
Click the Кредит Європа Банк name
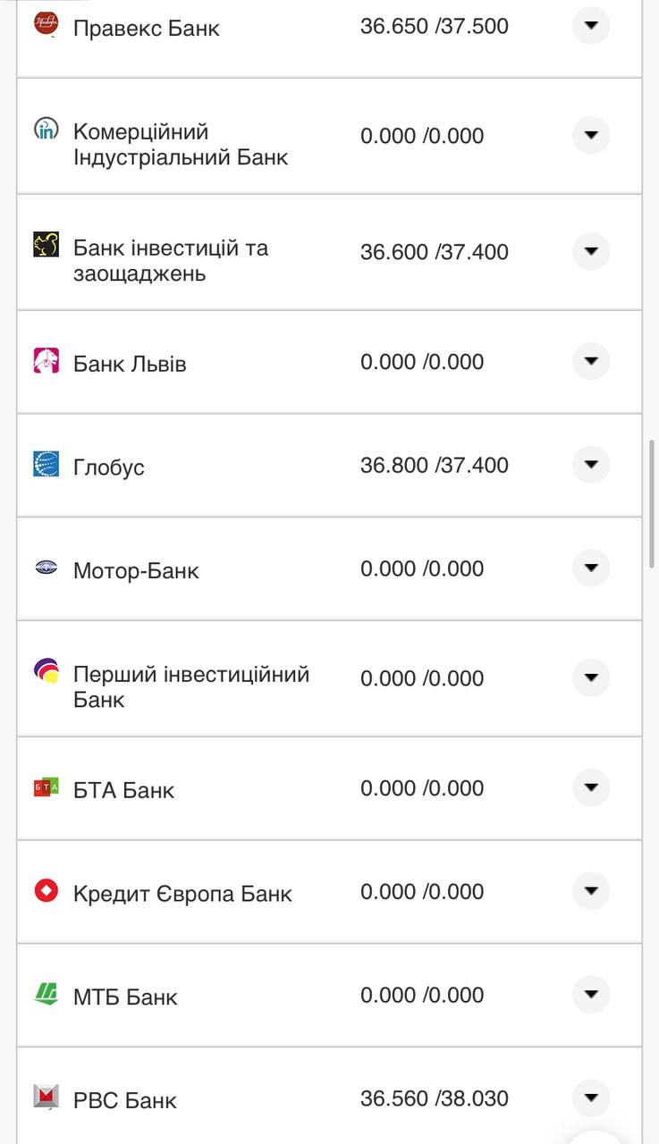coord(182,894)
